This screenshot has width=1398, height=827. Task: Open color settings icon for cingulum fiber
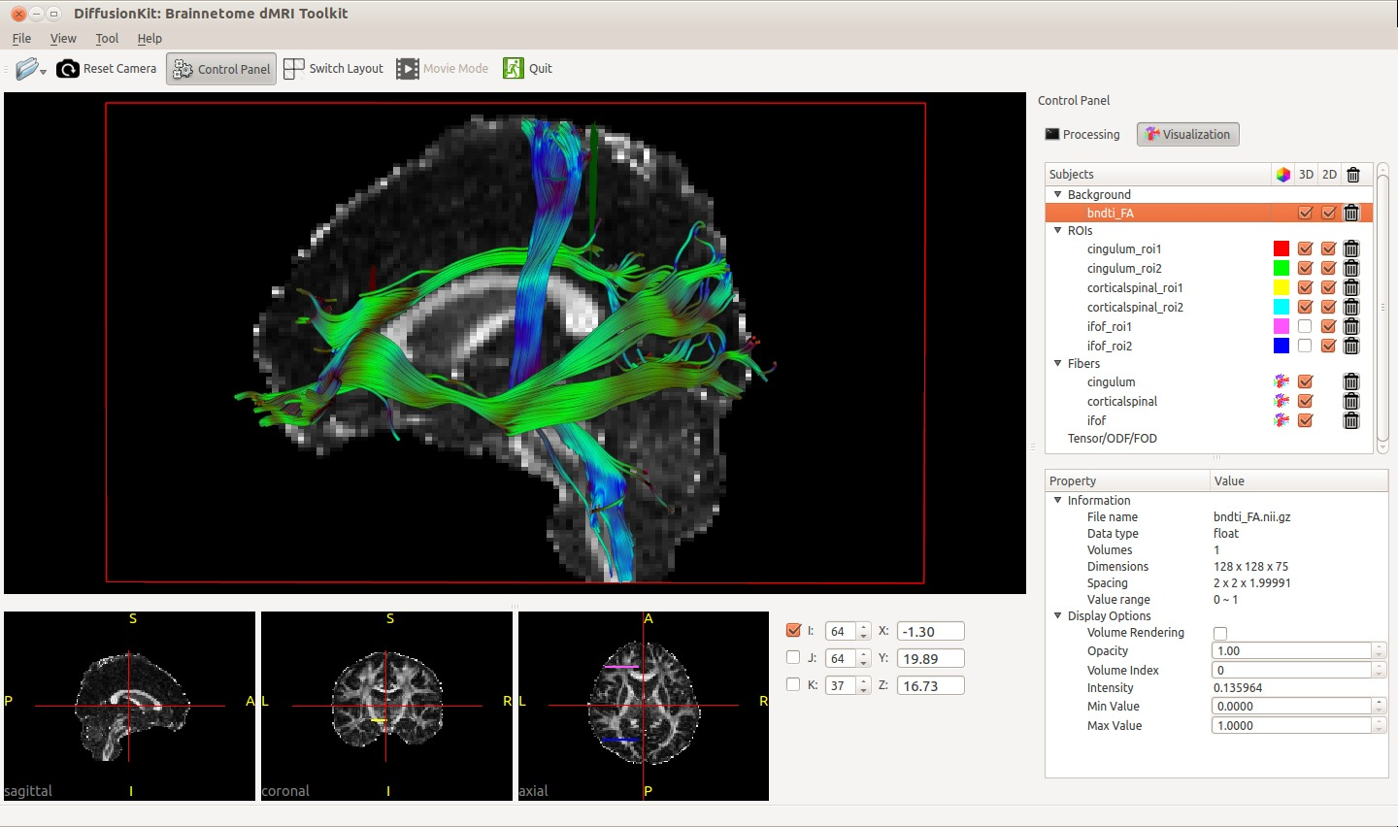click(x=1281, y=382)
